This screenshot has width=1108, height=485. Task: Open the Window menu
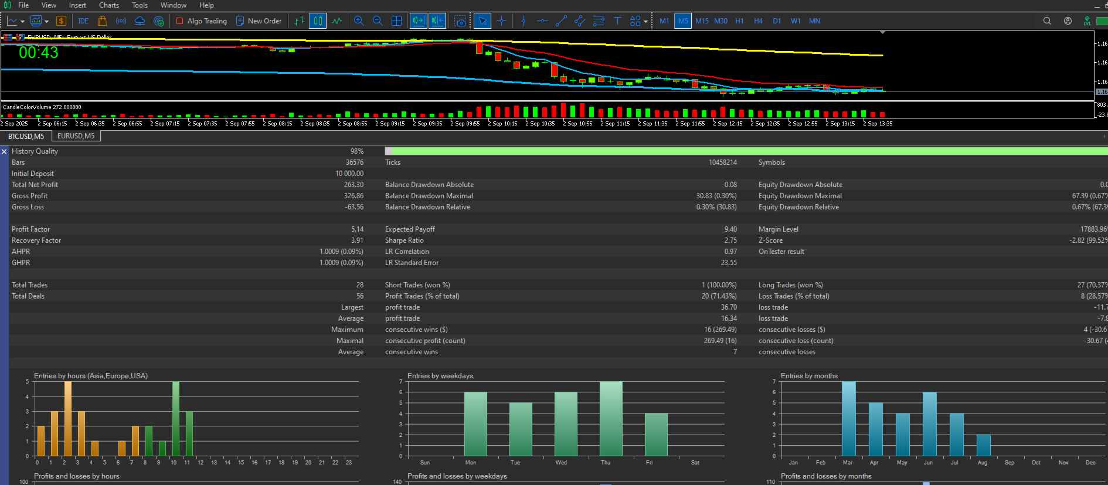tap(174, 5)
